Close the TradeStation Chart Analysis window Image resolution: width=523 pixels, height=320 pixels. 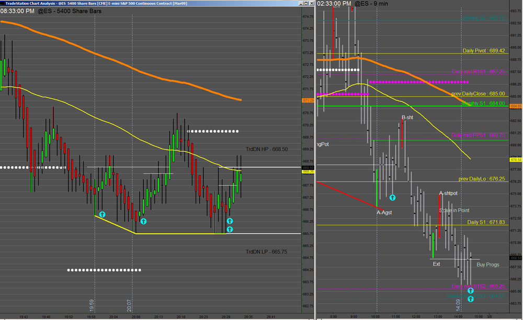(x=312, y=3)
